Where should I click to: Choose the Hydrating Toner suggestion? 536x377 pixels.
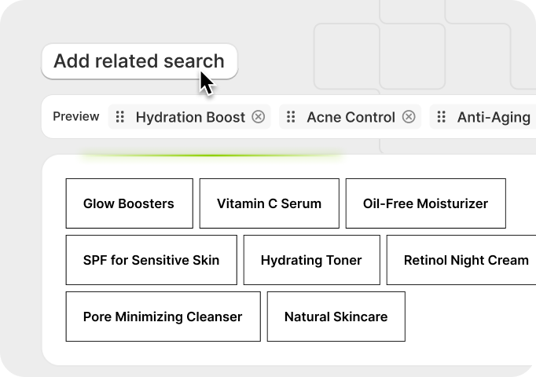point(311,260)
